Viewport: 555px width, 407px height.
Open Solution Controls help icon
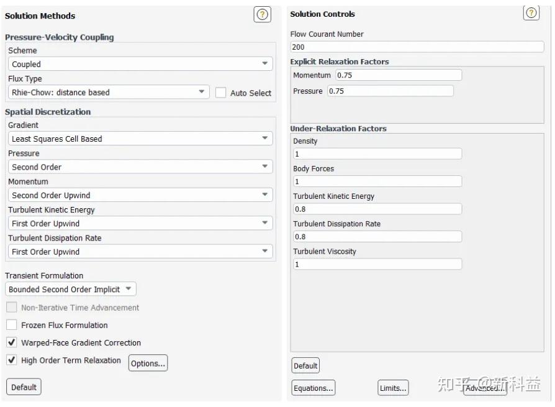tap(531, 13)
